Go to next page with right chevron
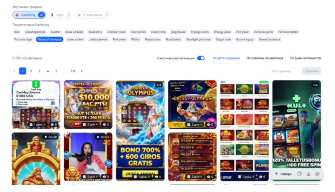The image size is (335, 192). coord(82,71)
